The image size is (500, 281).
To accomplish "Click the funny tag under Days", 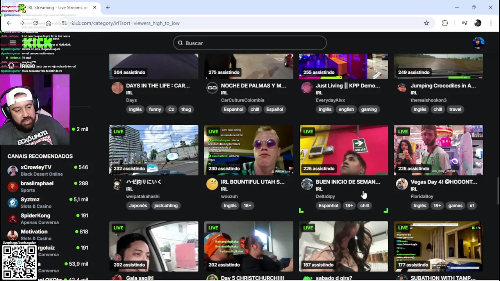I will pyautogui.click(x=155, y=109).
